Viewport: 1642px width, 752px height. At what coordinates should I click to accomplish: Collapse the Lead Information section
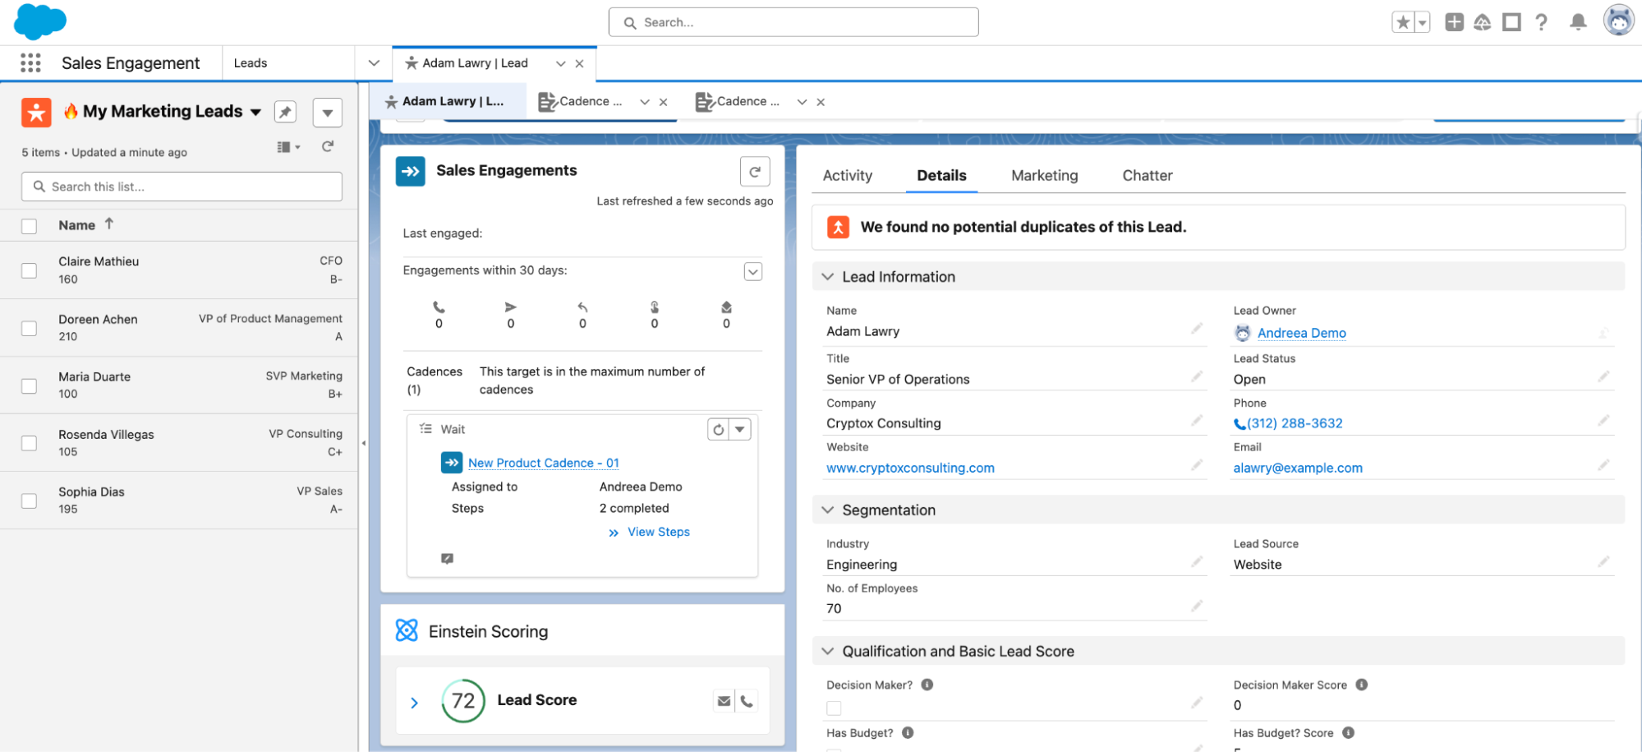827,277
